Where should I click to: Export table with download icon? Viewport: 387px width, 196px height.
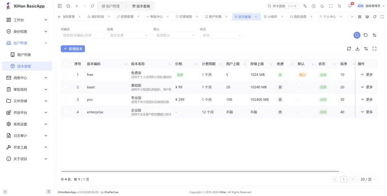click(x=357, y=49)
